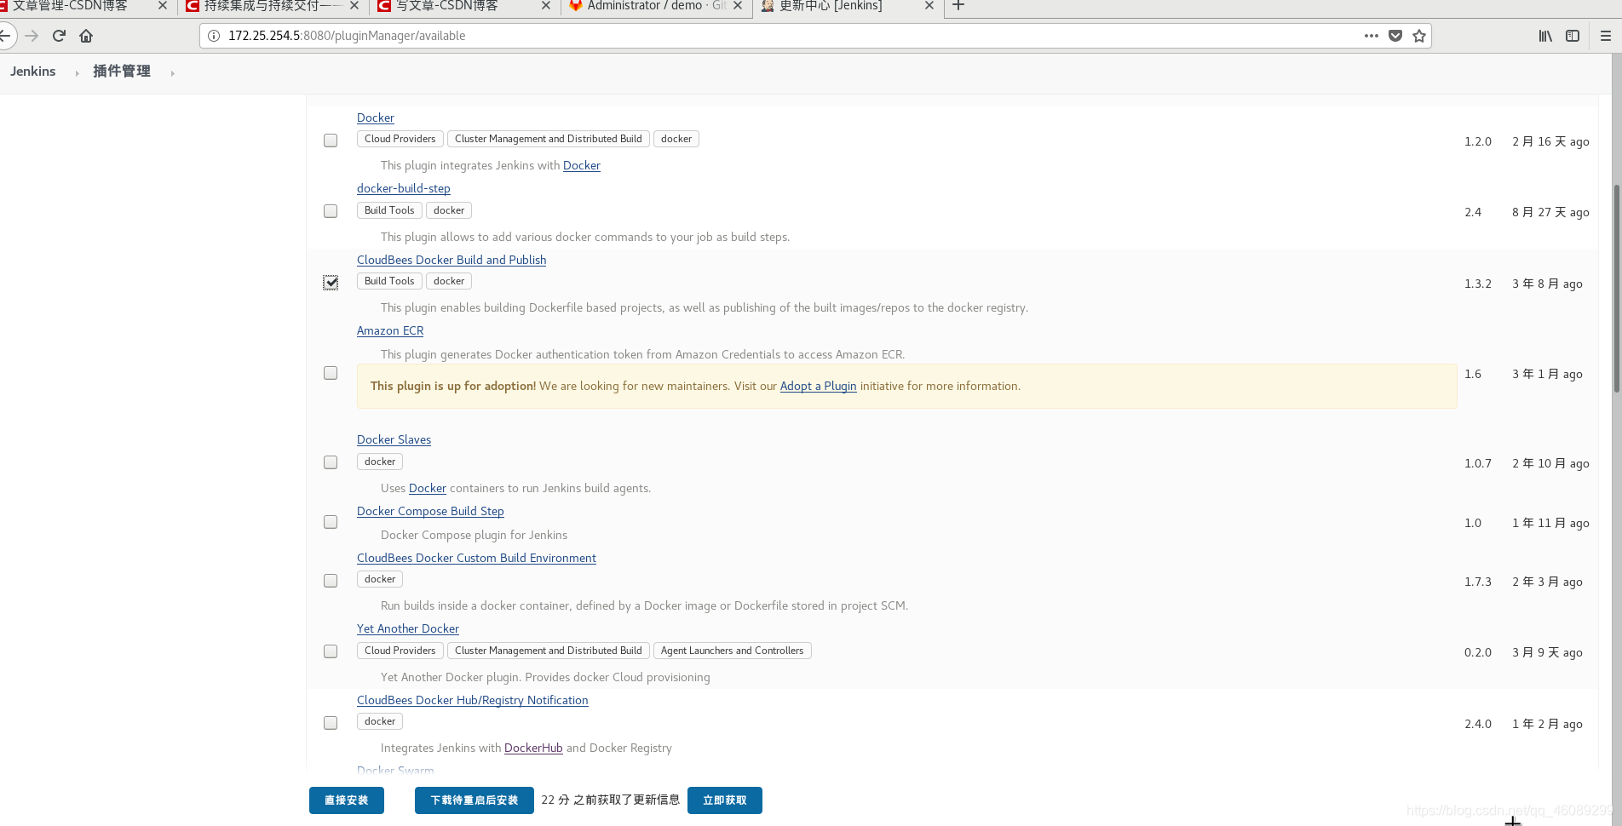Click the docker tag under Docker Slaves
1622x826 pixels.
tap(380, 462)
